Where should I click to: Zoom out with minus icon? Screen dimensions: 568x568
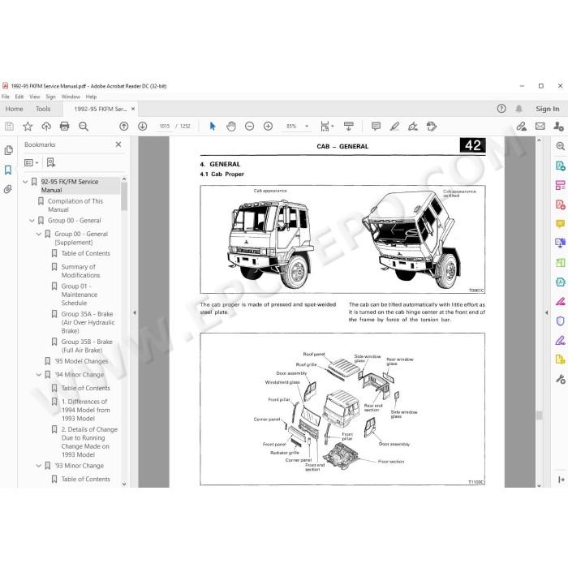click(x=249, y=127)
